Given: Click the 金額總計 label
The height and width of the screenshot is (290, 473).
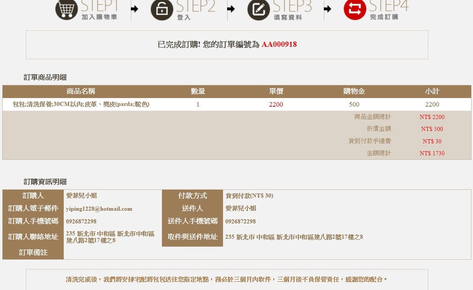Looking at the screenshot, I should (x=379, y=153).
